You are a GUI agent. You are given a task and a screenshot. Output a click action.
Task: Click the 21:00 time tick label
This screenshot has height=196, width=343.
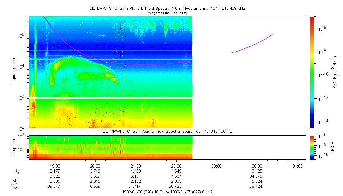(136, 166)
